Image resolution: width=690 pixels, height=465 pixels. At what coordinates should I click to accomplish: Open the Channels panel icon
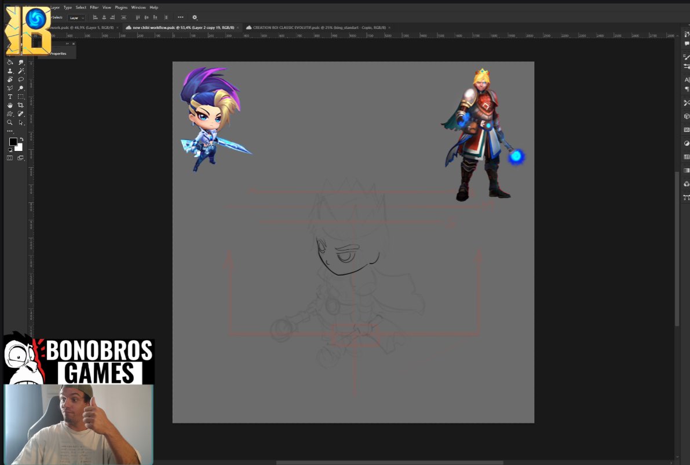tap(686, 184)
